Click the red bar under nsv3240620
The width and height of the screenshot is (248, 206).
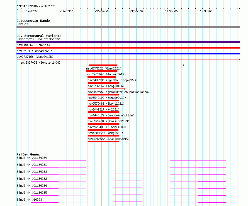(103, 142)
